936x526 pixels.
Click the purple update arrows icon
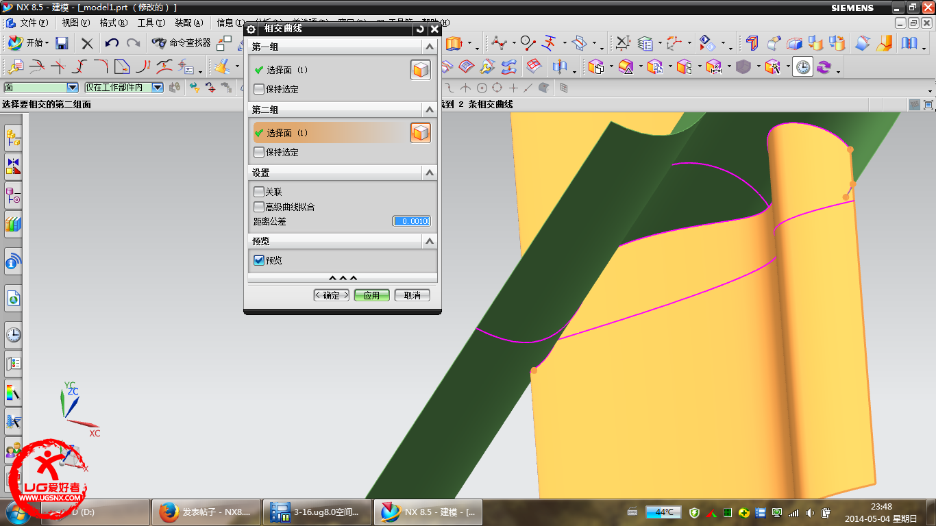click(x=823, y=67)
